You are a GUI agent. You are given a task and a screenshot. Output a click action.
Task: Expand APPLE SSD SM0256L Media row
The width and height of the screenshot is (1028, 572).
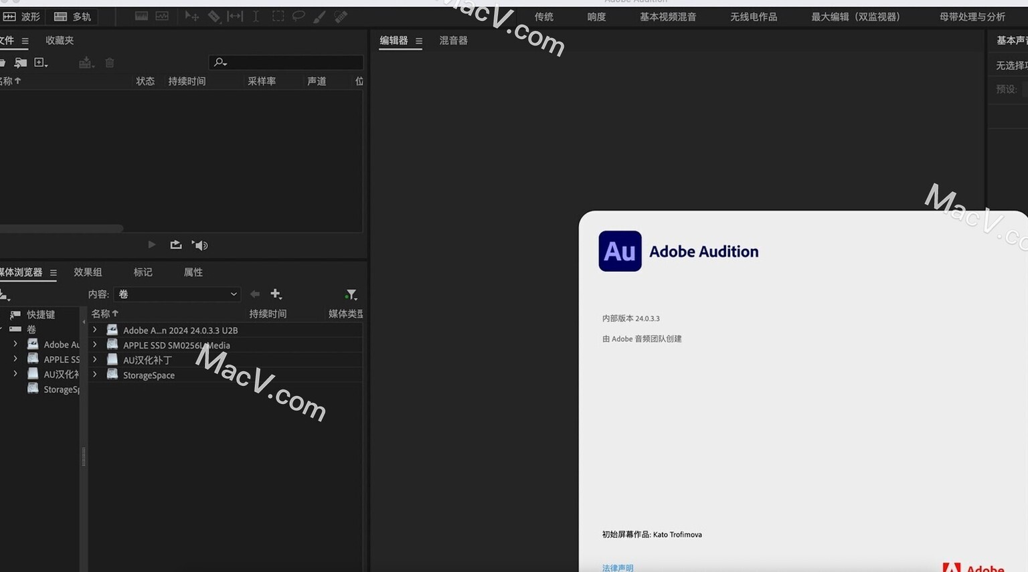94,345
